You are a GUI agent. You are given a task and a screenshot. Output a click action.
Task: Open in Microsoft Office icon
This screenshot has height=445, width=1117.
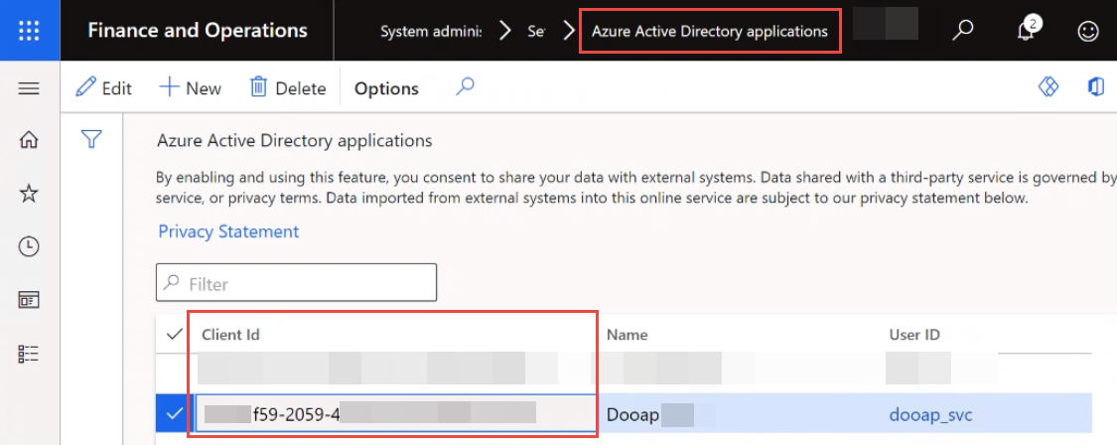(1095, 87)
